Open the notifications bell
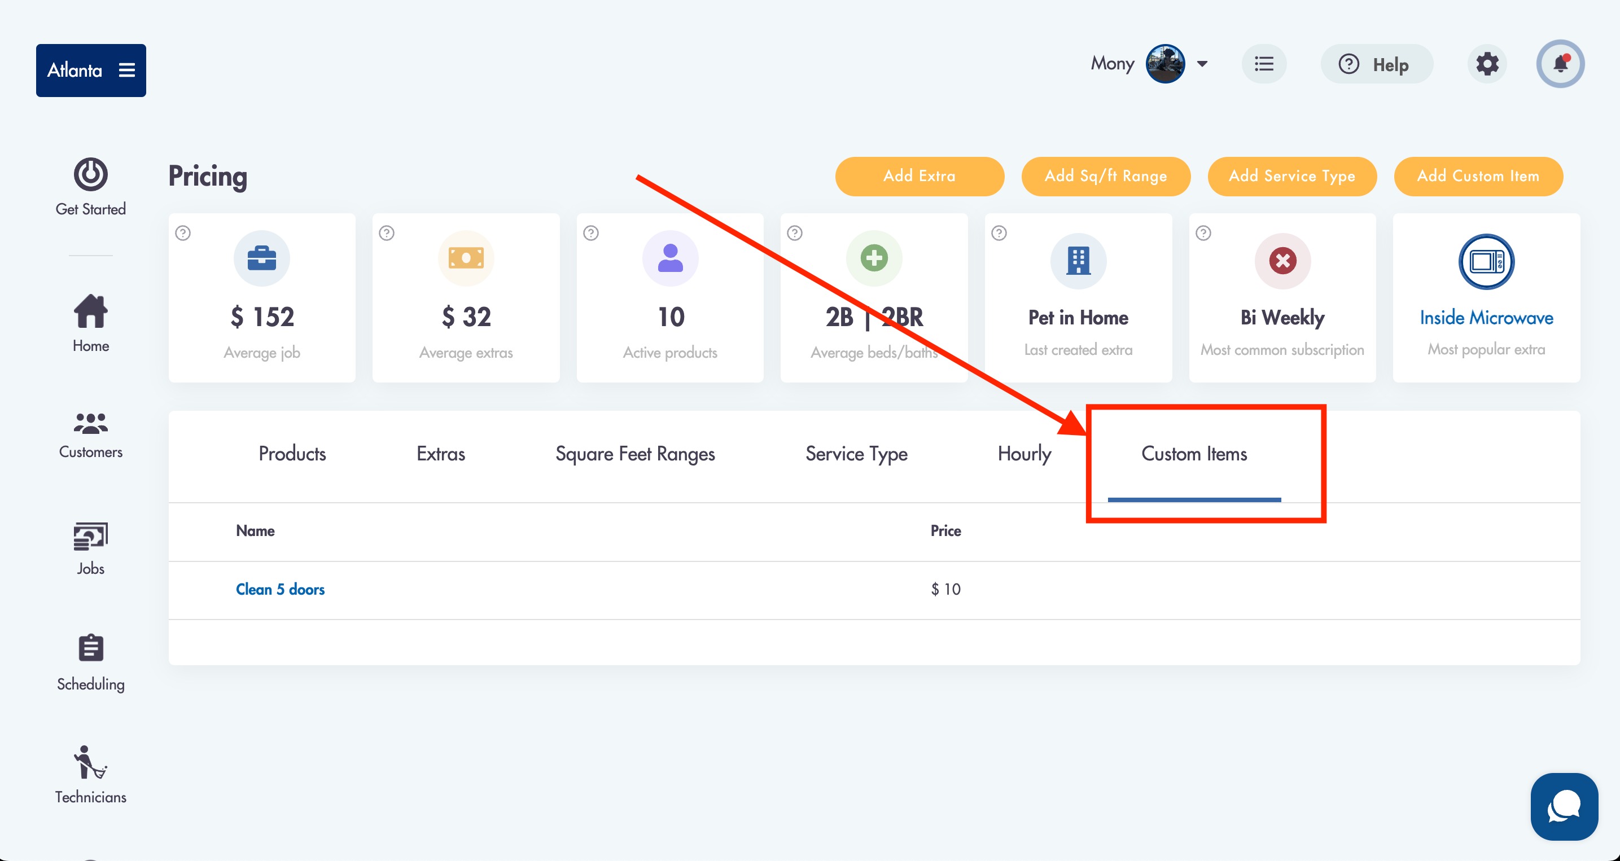The width and height of the screenshot is (1620, 861). coord(1560,64)
